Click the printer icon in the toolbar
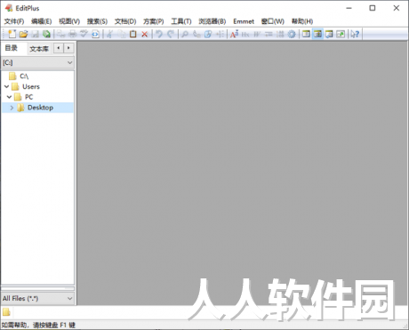The image size is (409, 330). pos(73,34)
